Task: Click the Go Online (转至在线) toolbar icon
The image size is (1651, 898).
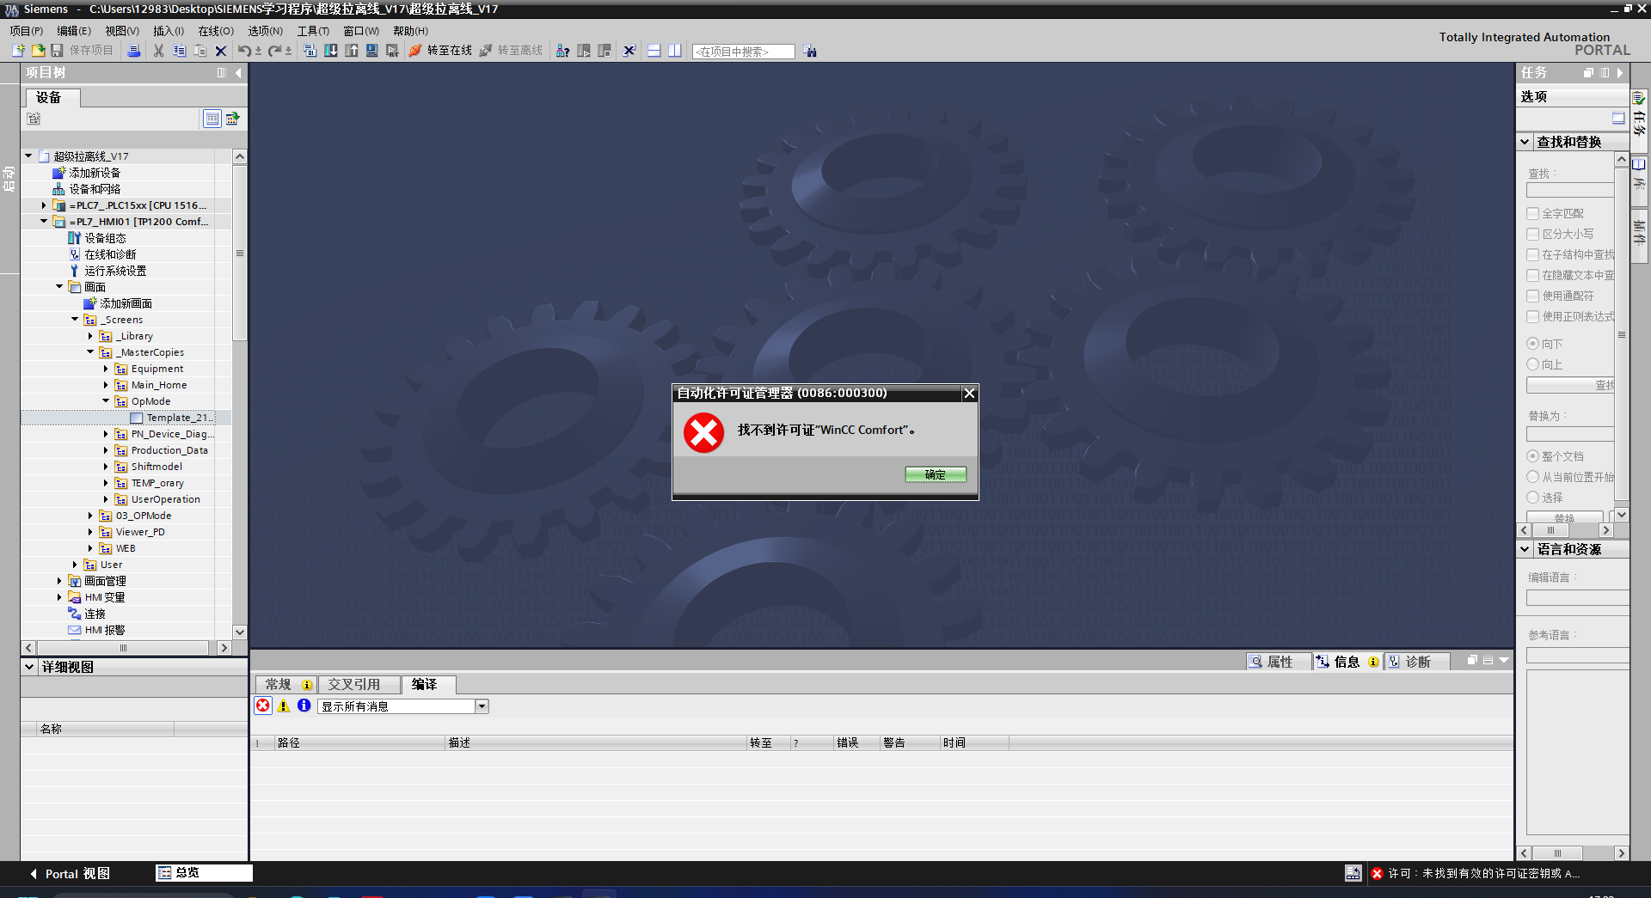Action: coord(416,51)
